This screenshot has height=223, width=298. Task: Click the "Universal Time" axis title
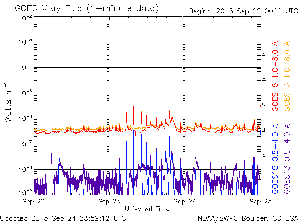pos(147,209)
